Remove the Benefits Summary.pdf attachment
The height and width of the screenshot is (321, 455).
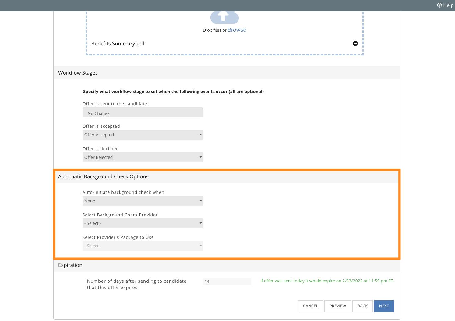click(355, 44)
